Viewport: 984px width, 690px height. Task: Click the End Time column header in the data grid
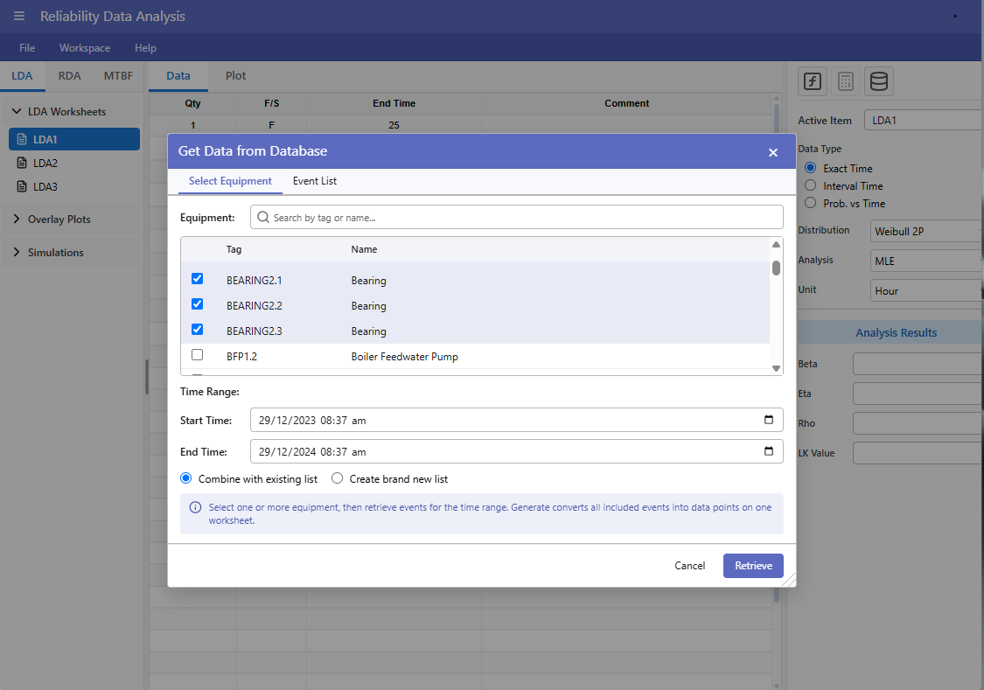tap(394, 103)
